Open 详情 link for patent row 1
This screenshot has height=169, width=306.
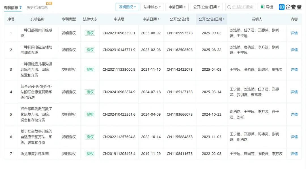(x=294, y=33)
